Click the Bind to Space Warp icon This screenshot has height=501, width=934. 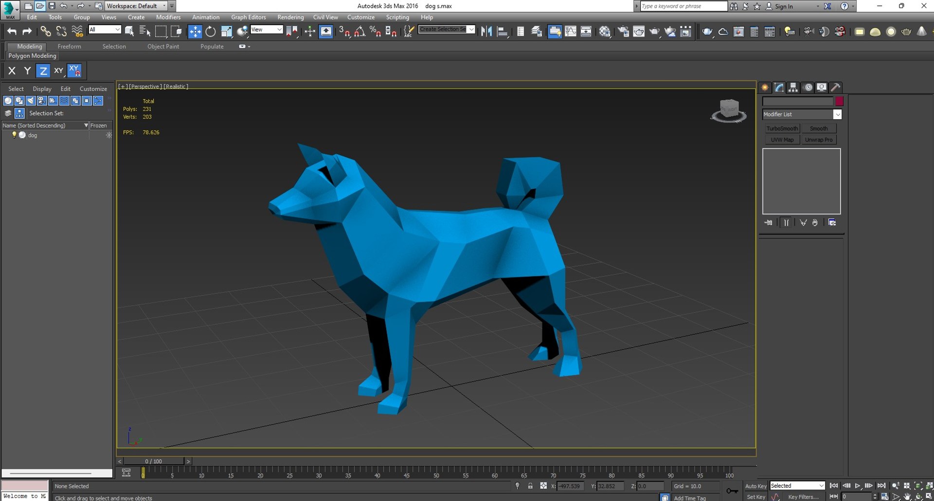click(77, 32)
